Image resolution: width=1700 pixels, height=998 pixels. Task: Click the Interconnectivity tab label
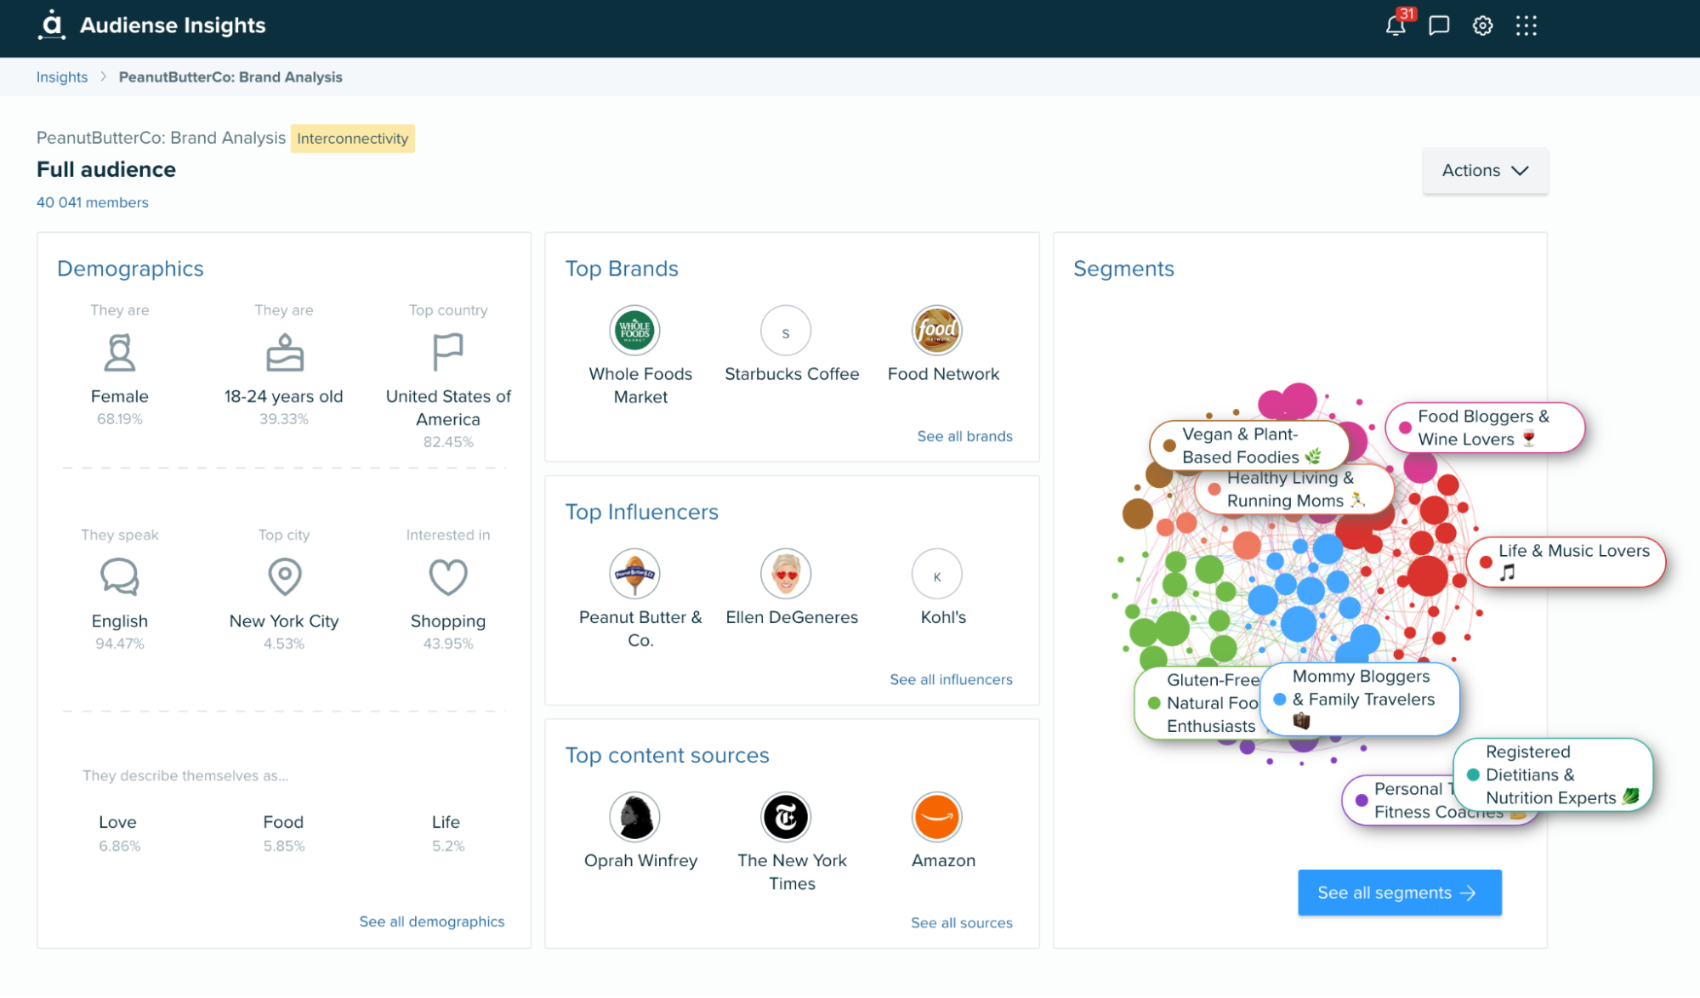coord(353,138)
